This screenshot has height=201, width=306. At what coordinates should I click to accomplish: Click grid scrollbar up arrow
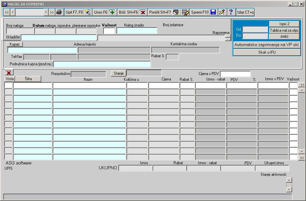point(302,90)
